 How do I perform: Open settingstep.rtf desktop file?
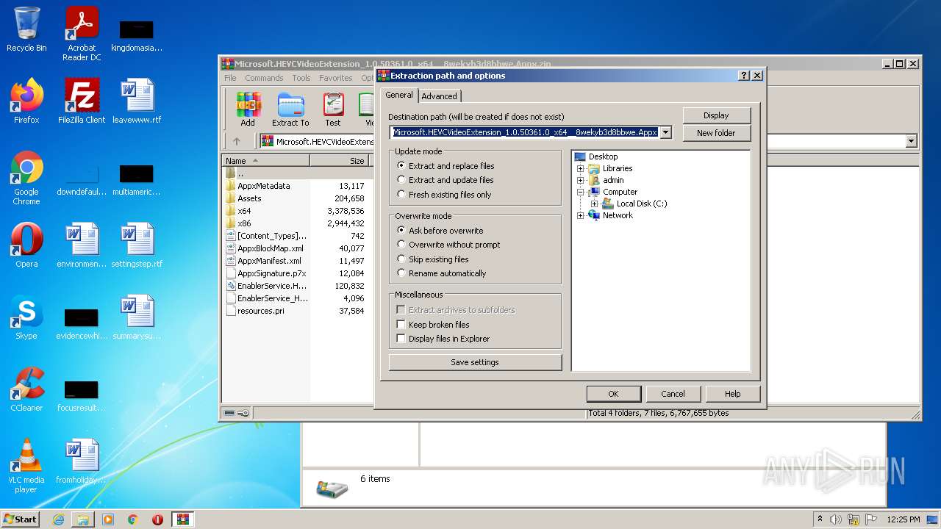coord(137,245)
